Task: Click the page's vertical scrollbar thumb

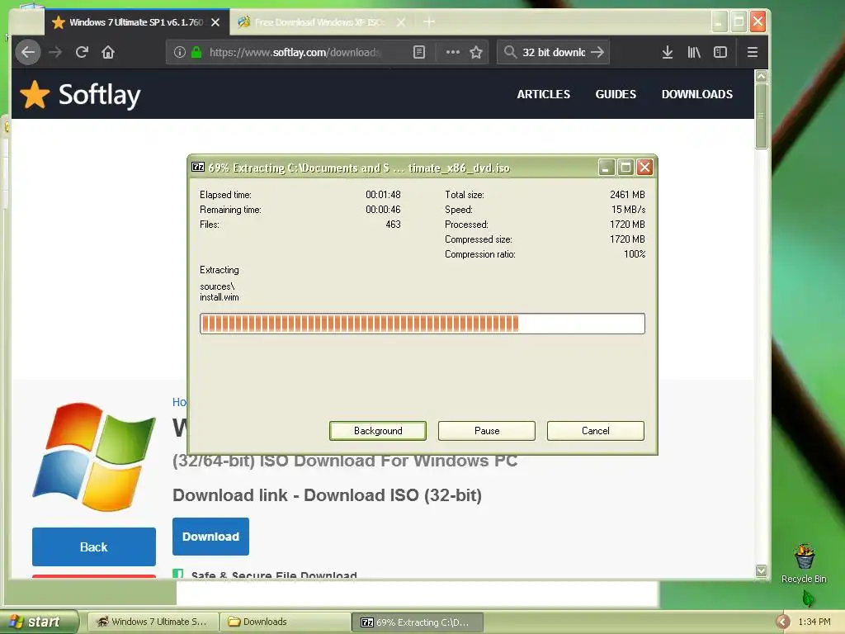Action: (x=761, y=116)
